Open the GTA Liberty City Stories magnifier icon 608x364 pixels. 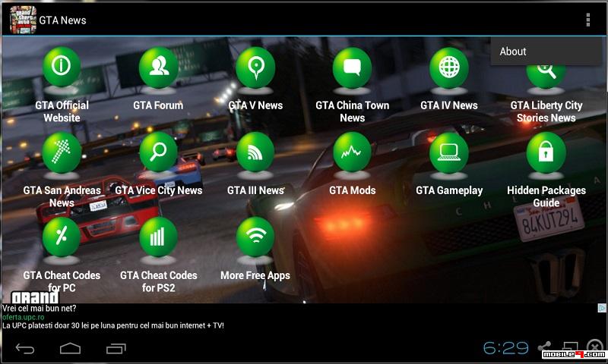coord(546,77)
